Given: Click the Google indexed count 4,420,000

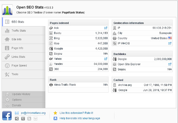Looking at the screenshot, I should tap(101, 49).
